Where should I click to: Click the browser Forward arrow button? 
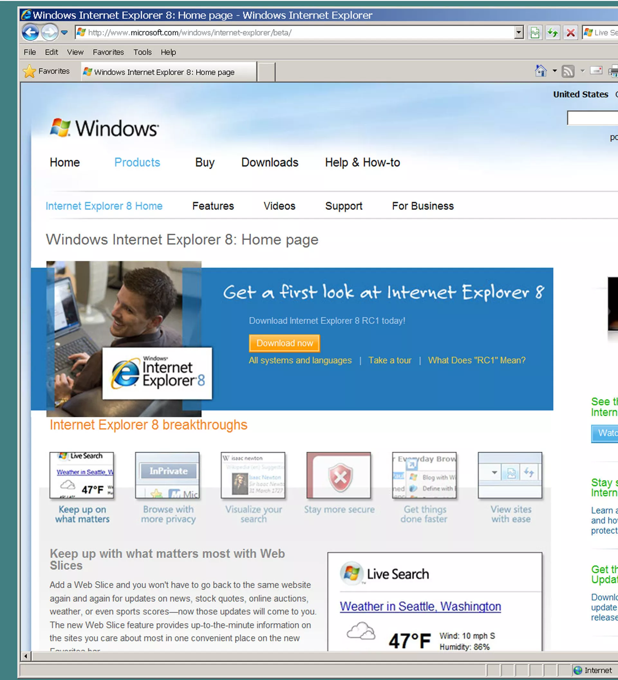tap(50, 33)
